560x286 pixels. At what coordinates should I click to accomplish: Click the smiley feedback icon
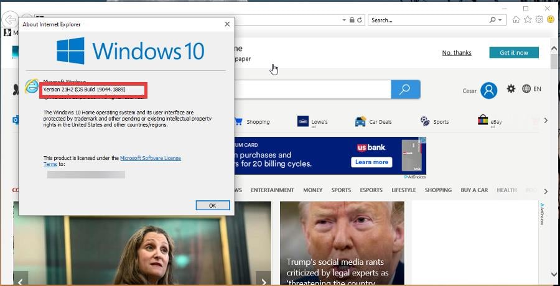551,20
